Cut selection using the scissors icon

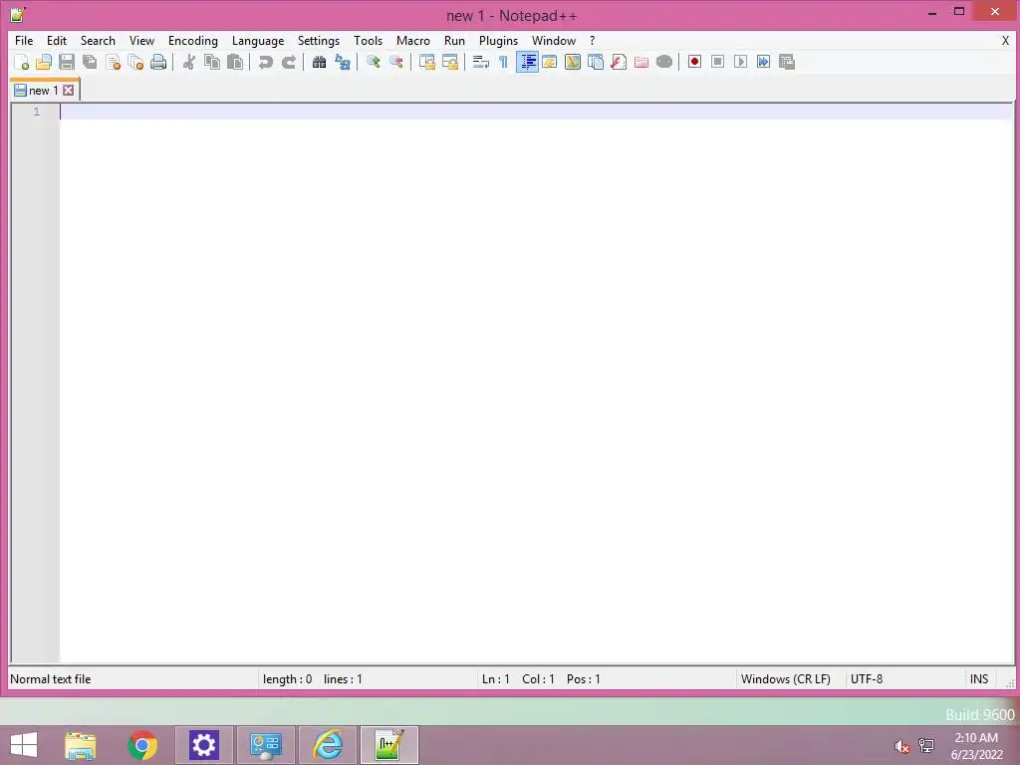[188, 62]
